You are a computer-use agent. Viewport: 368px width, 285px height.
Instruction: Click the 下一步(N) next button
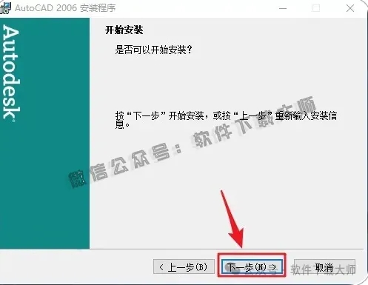click(x=252, y=266)
